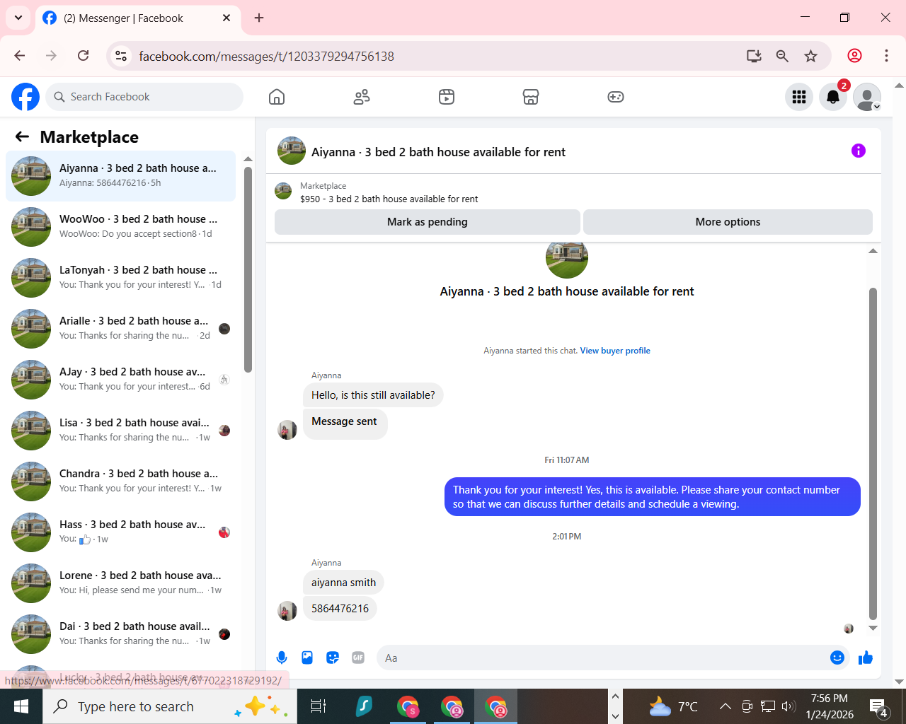Open the Chandra conversation
906x724 pixels.
point(121,481)
